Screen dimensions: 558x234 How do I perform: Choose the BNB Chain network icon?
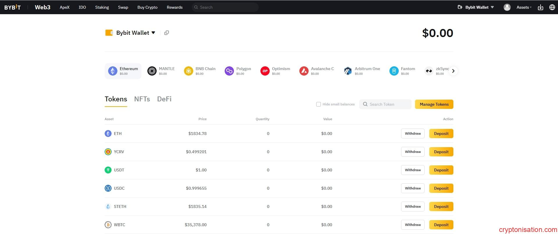[x=188, y=71]
